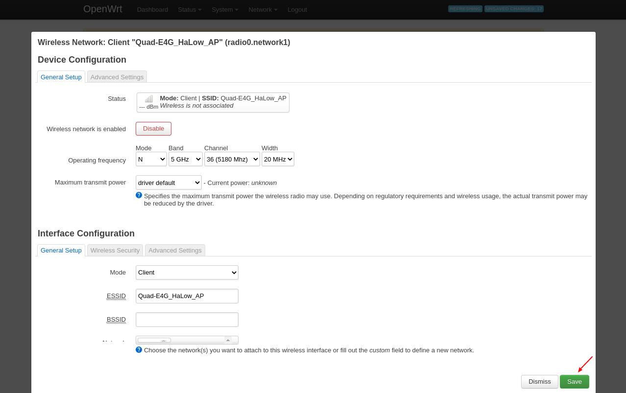Save the wireless network settings
Image resolution: width=626 pixels, height=393 pixels.
[575, 382]
